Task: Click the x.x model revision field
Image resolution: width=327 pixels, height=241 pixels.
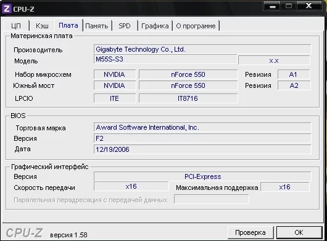Action: click(274, 60)
